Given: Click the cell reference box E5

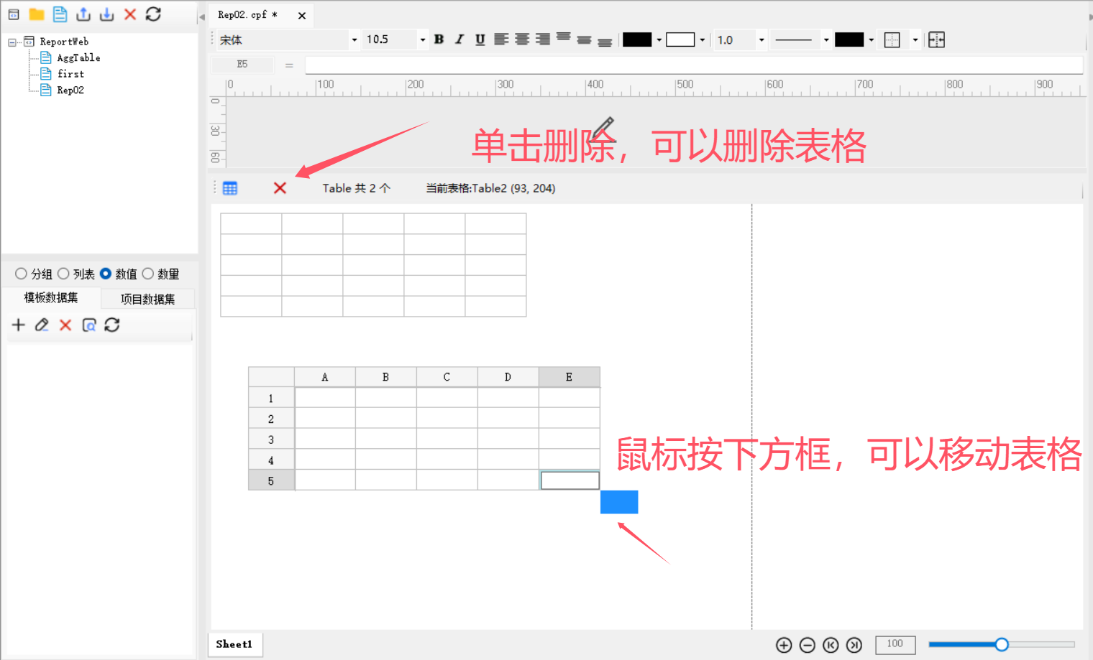Looking at the screenshot, I should click(x=242, y=65).
